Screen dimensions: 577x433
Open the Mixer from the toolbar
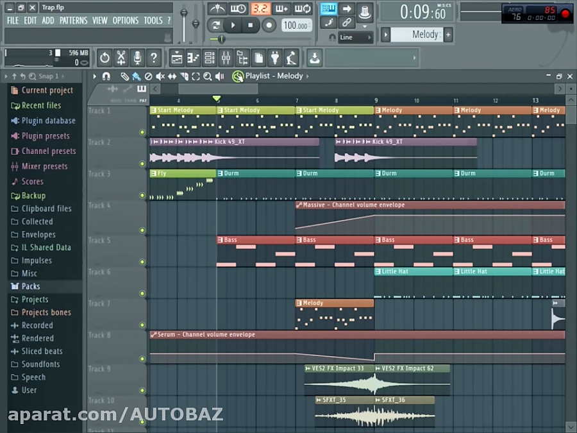[227, 58]
